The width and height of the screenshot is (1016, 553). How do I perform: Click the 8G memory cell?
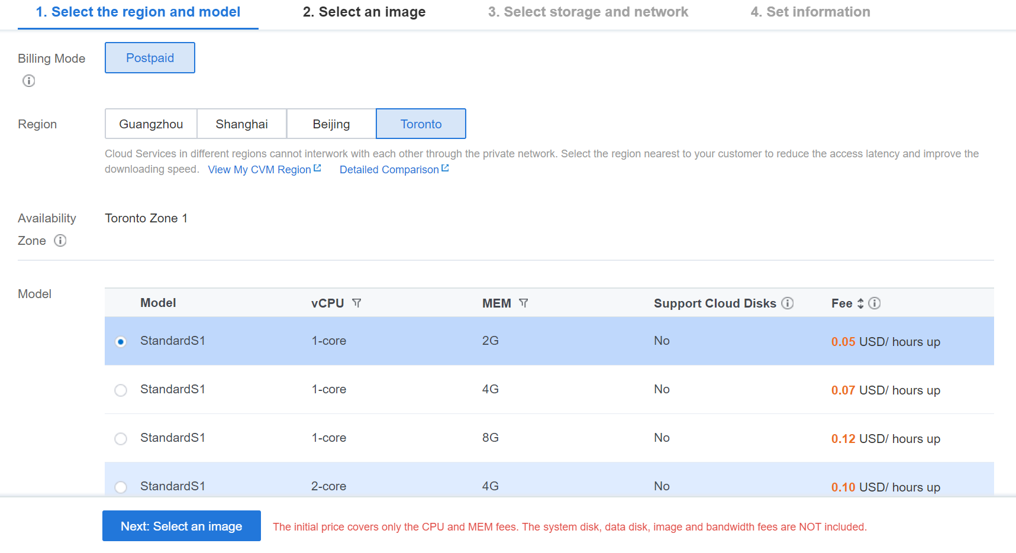(491, 438)
